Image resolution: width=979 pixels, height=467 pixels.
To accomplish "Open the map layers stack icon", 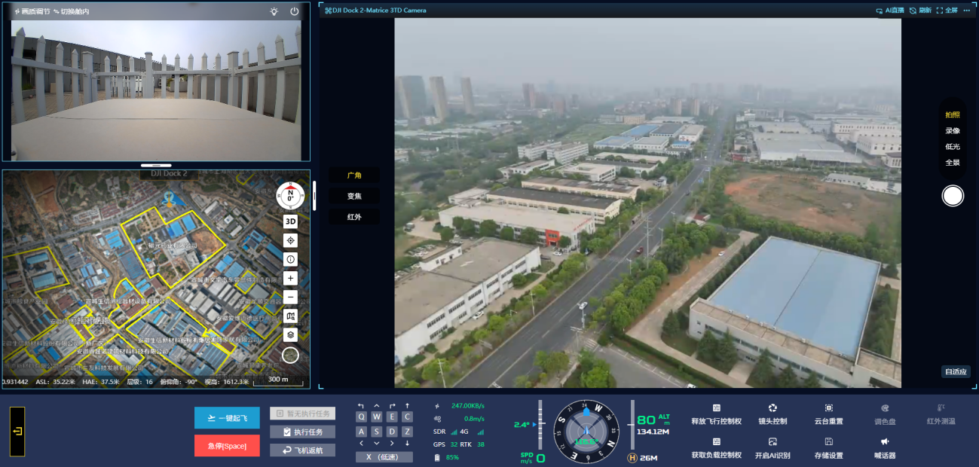I will (290, 334).
